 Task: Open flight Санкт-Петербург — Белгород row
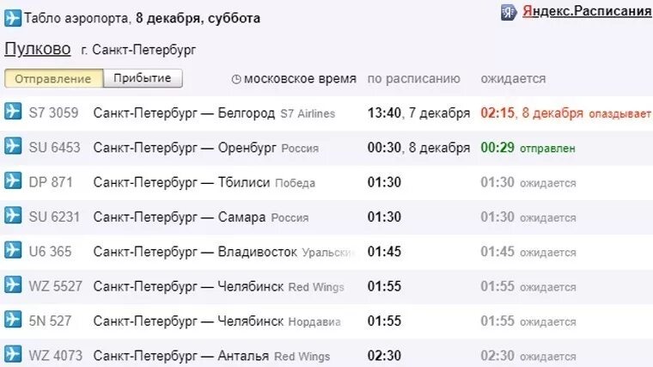[x=326, y=113]
